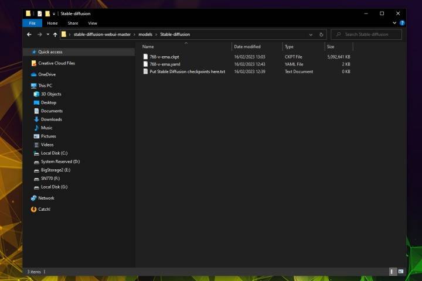
Task: Go up one folder level arrow
Action: (55, 35)
